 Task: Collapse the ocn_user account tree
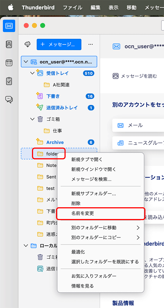pos(26,62)
